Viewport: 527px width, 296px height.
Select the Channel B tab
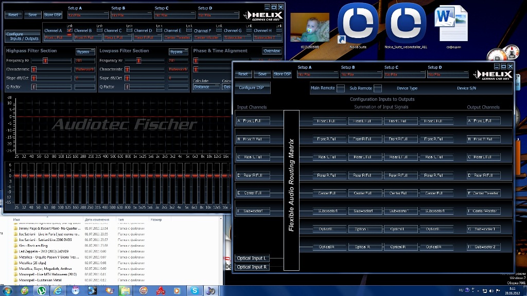point(83,31)
